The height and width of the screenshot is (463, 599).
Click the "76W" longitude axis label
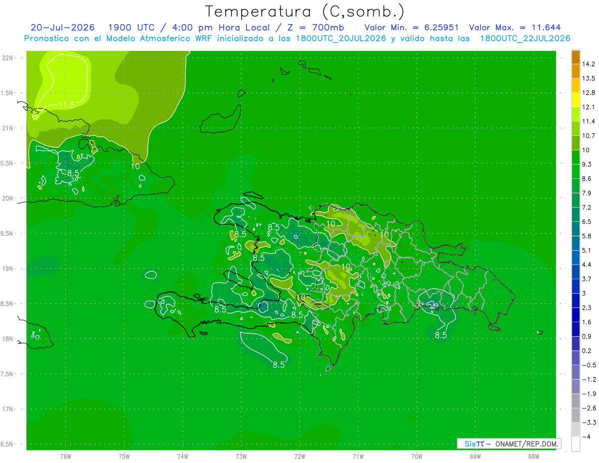point(65,456)
